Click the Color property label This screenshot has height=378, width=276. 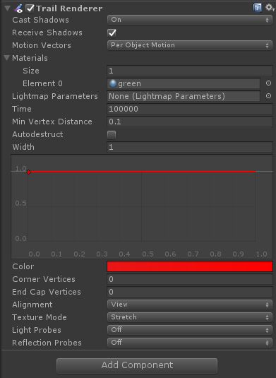point(23,266)
